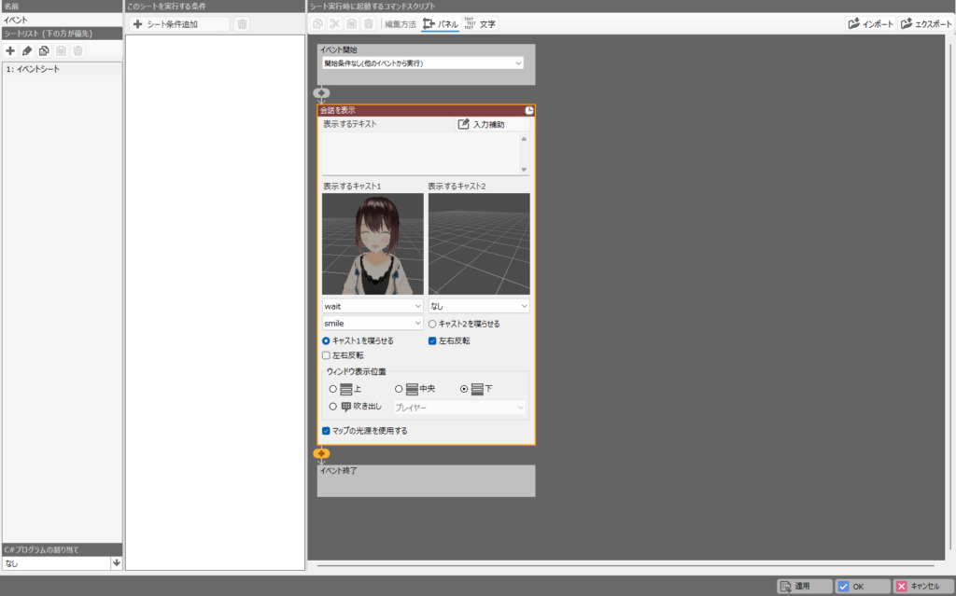
Task: Select the 中央 window position option
Action: [x=399, y=388]
